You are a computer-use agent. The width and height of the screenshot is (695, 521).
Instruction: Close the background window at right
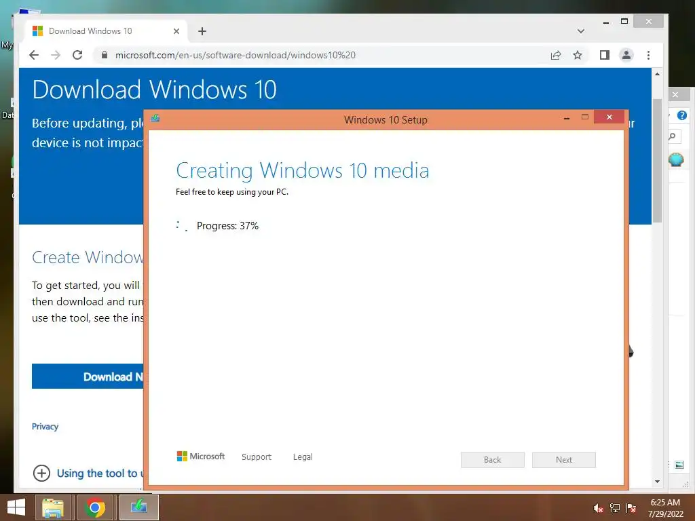click(x=675, y=94)
